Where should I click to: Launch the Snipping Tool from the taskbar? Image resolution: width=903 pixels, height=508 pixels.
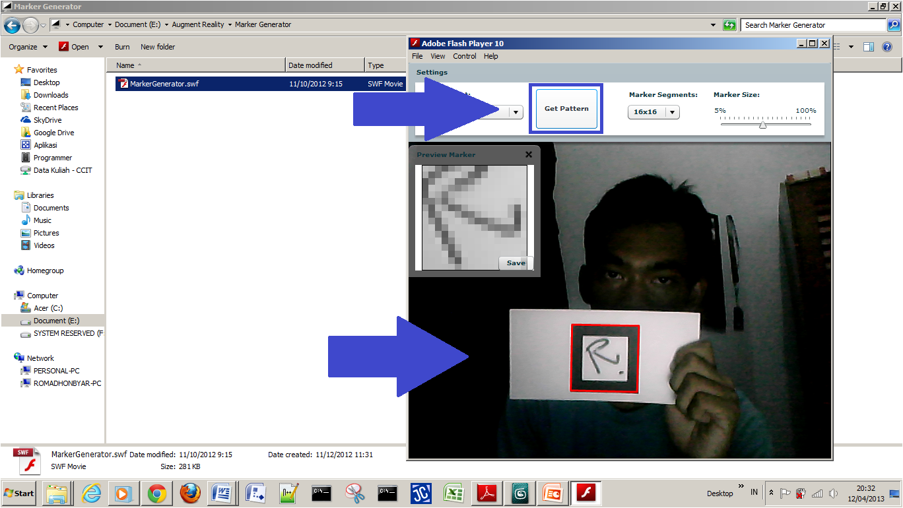pyautogui.click(x=356, y=493)
